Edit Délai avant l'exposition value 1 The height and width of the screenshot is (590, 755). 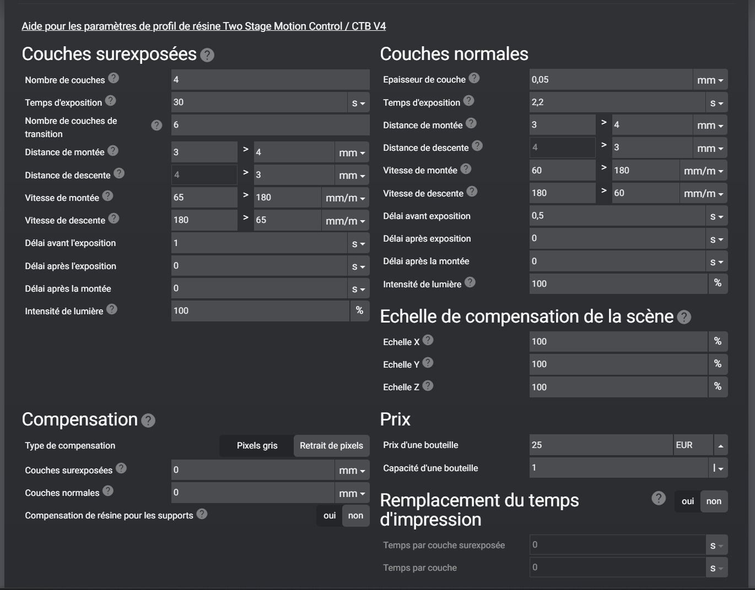point(259,243)
